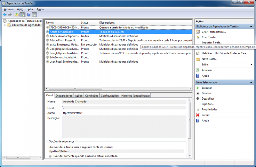Click the Atualizar refresh icon
Screen dimensions: 256x167
198,70
